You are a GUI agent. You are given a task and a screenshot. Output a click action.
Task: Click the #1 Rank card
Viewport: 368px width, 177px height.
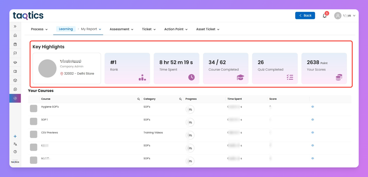click(127, 69)
